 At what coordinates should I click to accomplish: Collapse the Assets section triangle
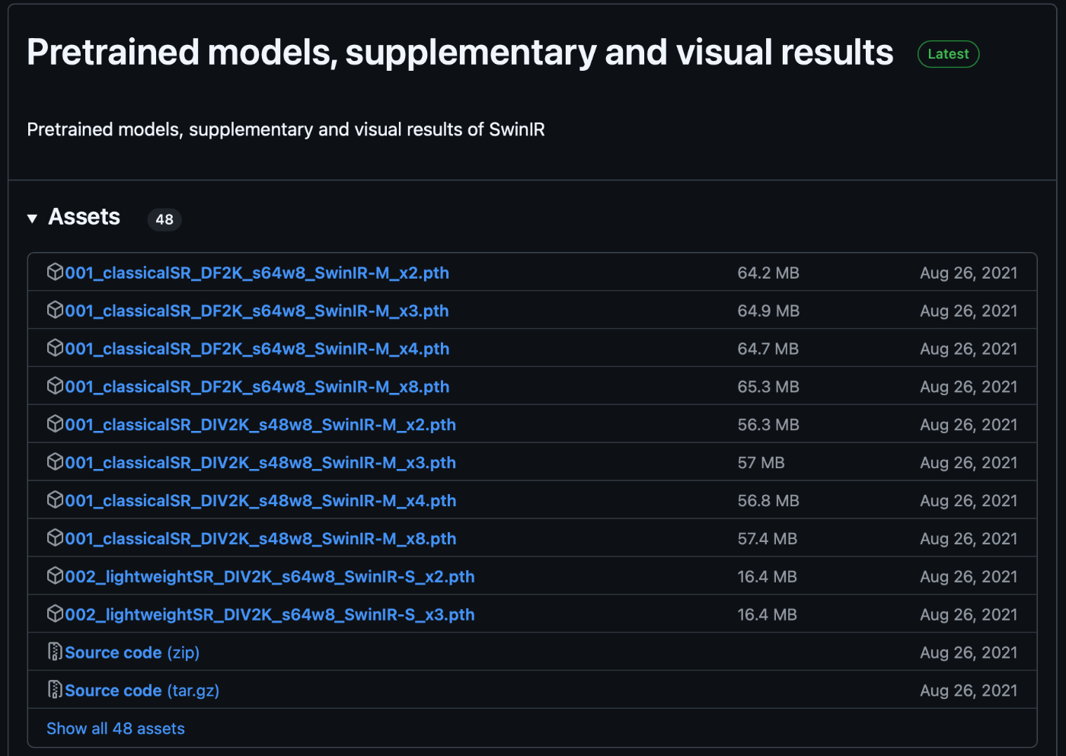click(32, 219)
